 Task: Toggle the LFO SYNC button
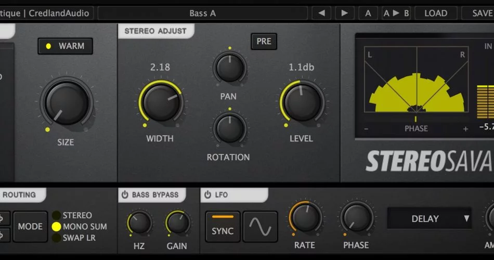(x=223, y=227)
